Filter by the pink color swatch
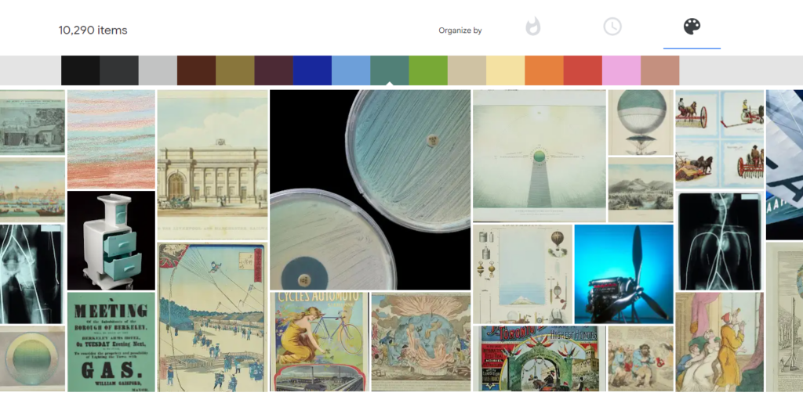The width and height of the screenshot is (803, 414). [x=621, y=70]
